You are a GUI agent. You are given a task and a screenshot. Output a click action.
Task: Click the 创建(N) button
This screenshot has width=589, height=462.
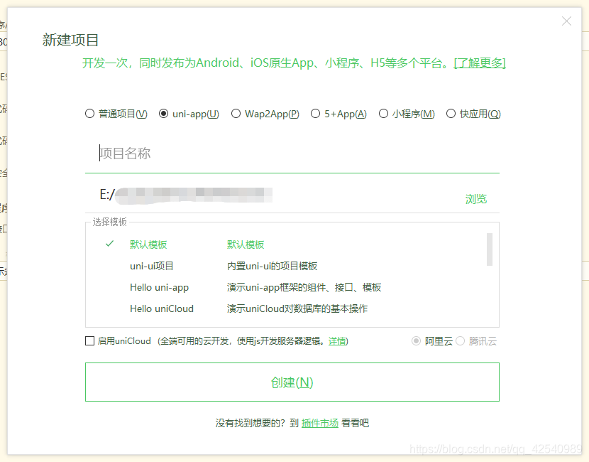point(292,382)
